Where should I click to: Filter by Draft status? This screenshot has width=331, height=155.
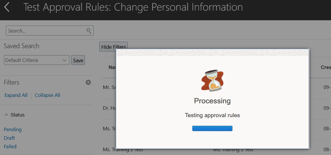[9, 138]
